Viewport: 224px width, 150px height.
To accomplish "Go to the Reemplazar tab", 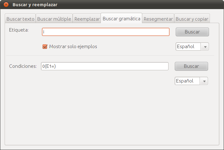I will tap(87, 19).
